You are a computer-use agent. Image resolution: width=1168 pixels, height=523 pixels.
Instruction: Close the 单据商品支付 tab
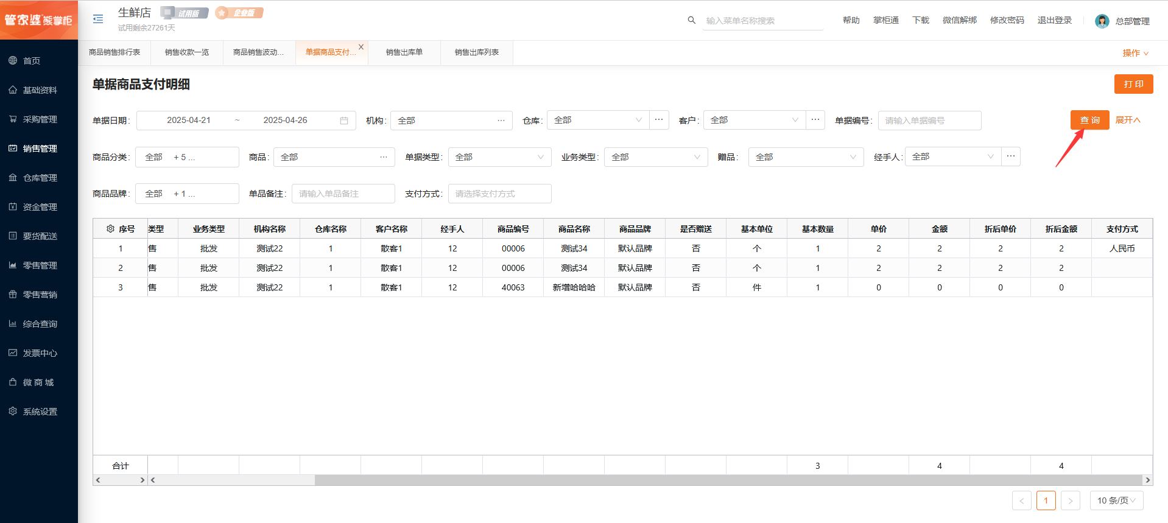(361, 47)
